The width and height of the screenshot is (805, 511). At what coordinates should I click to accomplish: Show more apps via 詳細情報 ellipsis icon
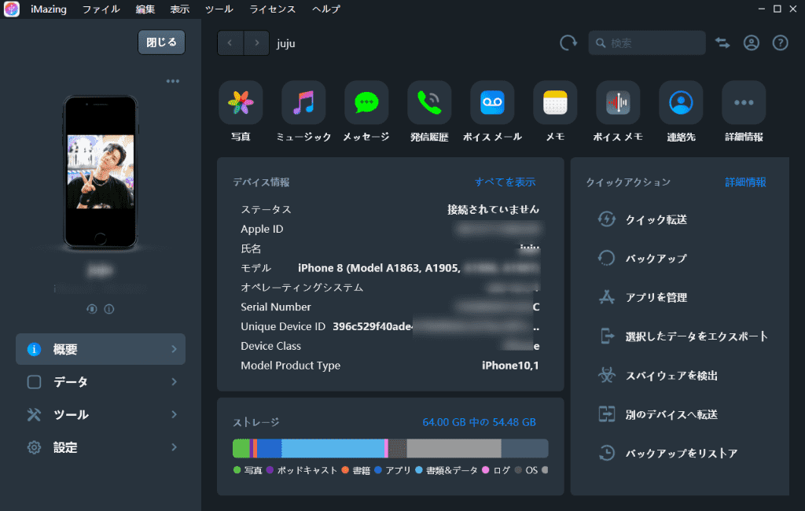point(744,103)
